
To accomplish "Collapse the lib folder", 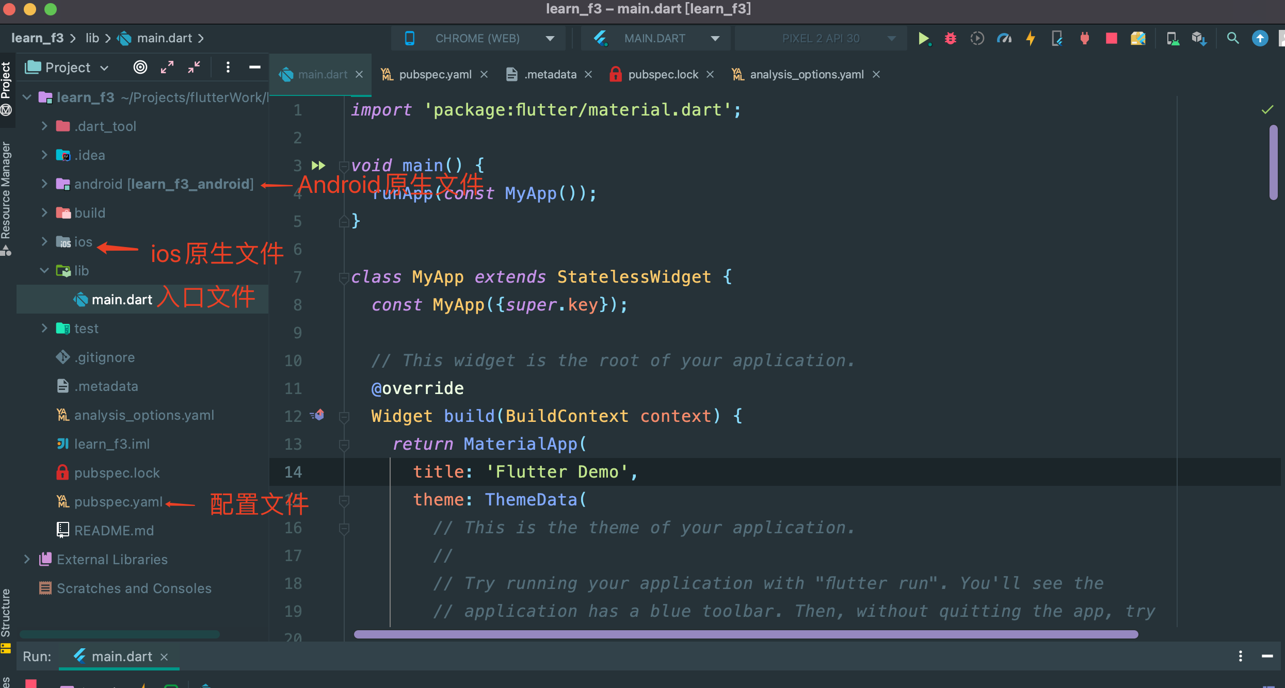I will [x=44, y=270].
